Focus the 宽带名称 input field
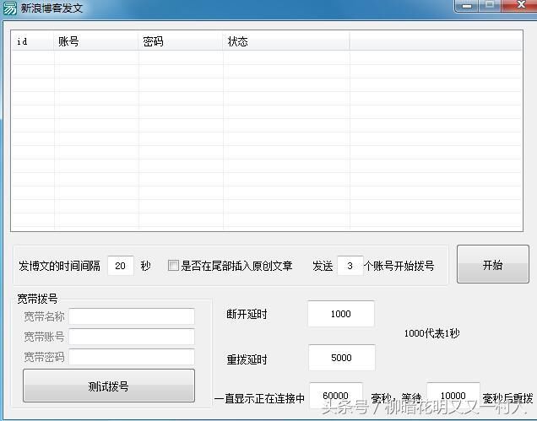 click(132, 316)
